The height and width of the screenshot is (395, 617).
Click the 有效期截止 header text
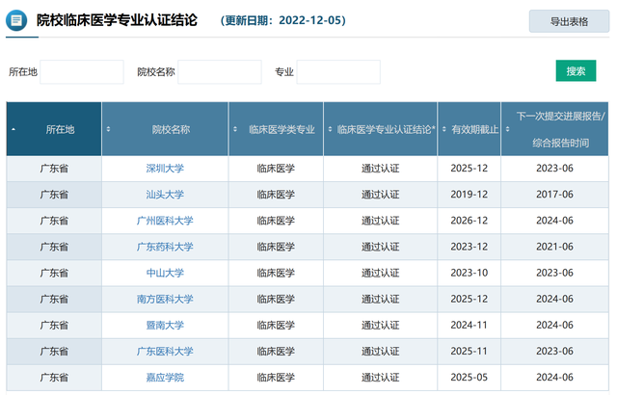(475, 130)
